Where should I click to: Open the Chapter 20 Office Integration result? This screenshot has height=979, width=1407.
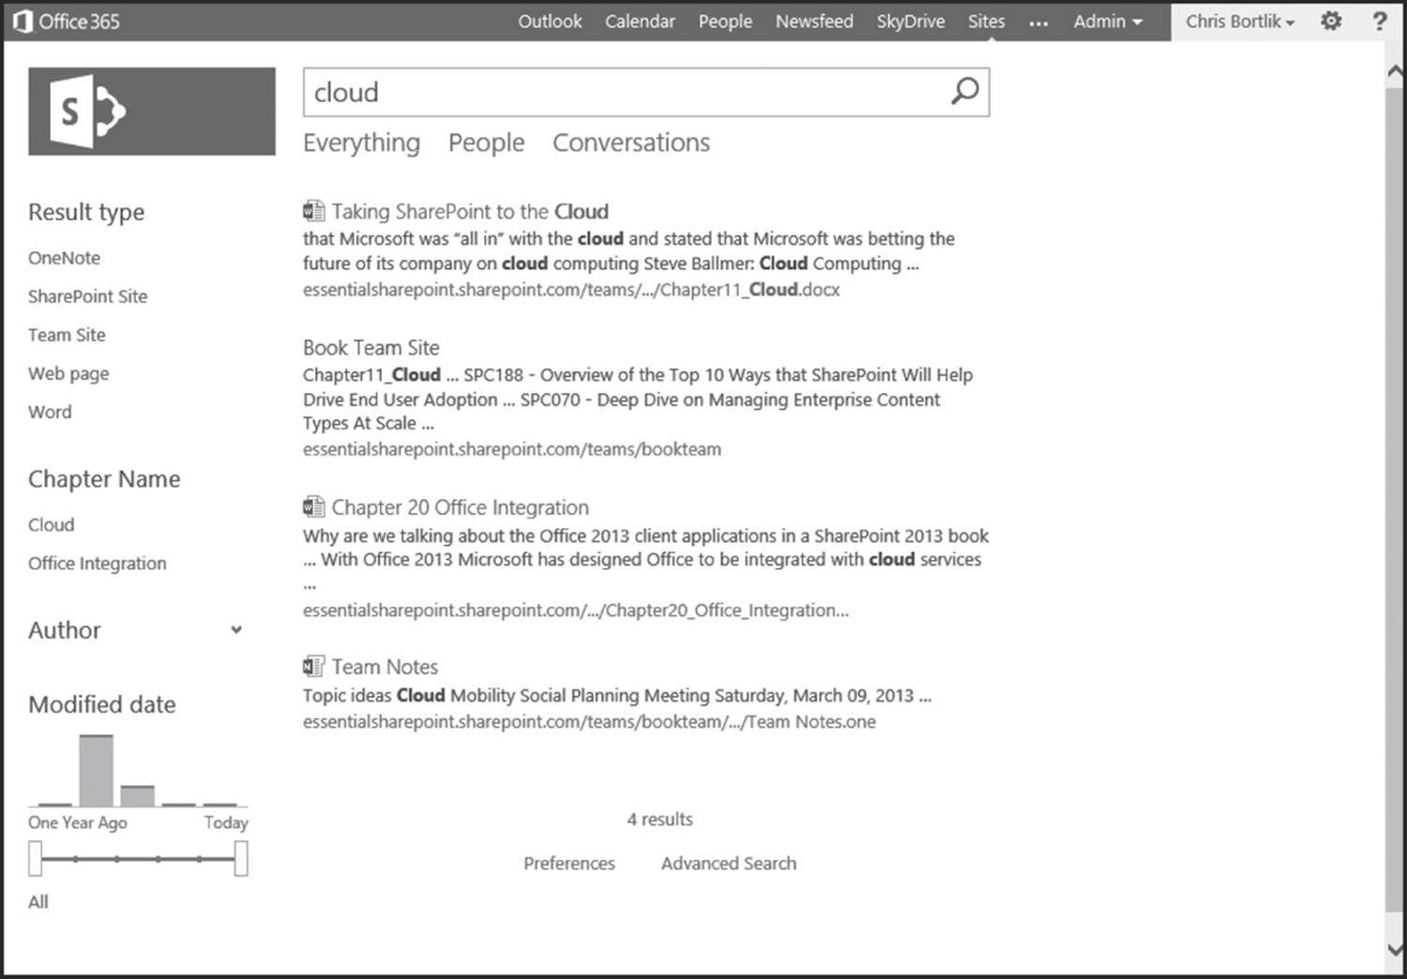pyautogui.click(x=461, y=507)
